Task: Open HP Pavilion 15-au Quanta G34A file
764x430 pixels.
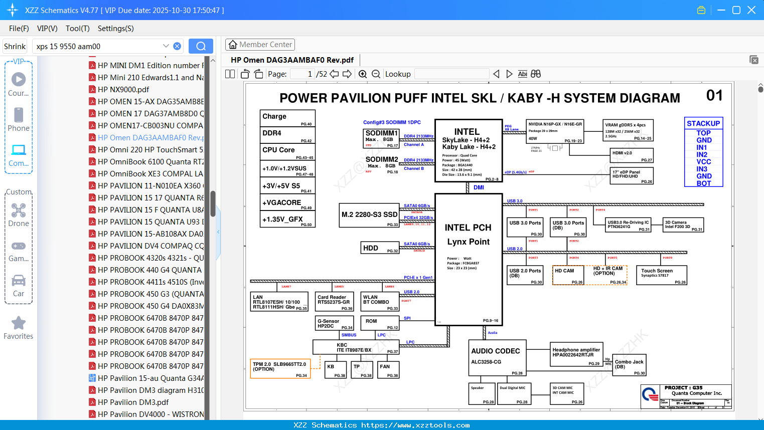Action: (x=146, y=378)
